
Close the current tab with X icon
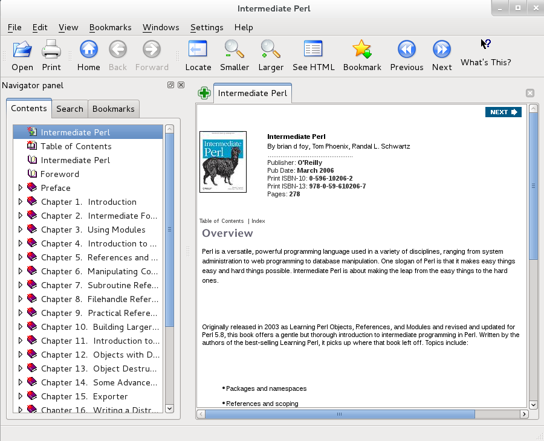click(529, 93)
